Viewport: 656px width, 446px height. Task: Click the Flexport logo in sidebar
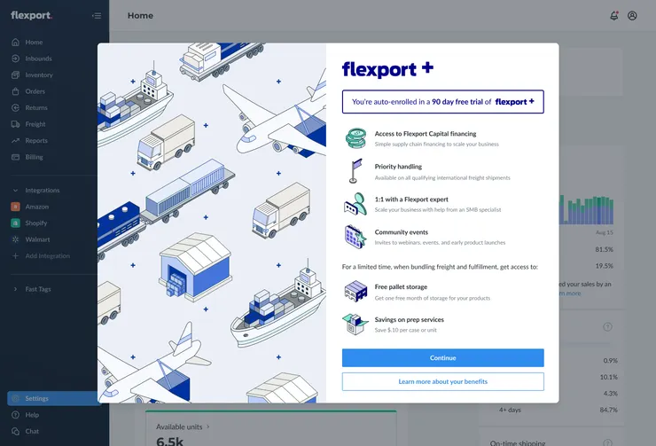(31, 15)
